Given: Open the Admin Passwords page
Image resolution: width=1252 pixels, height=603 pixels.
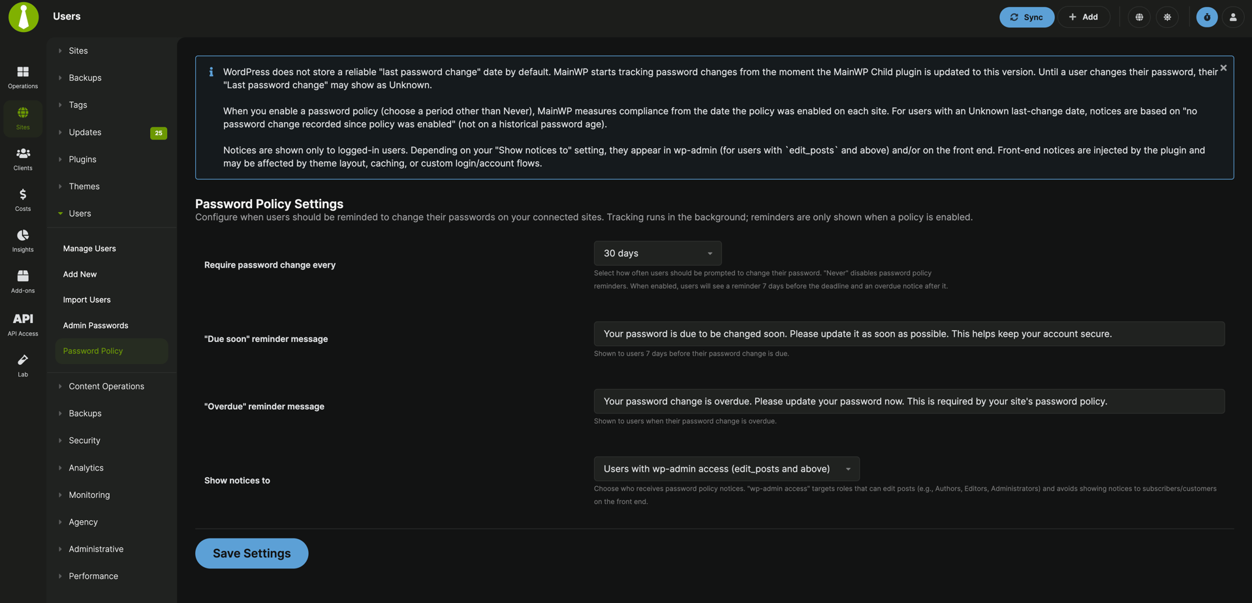Looking at the screenshot, I should pyautogui.click(x=95, y=325).
